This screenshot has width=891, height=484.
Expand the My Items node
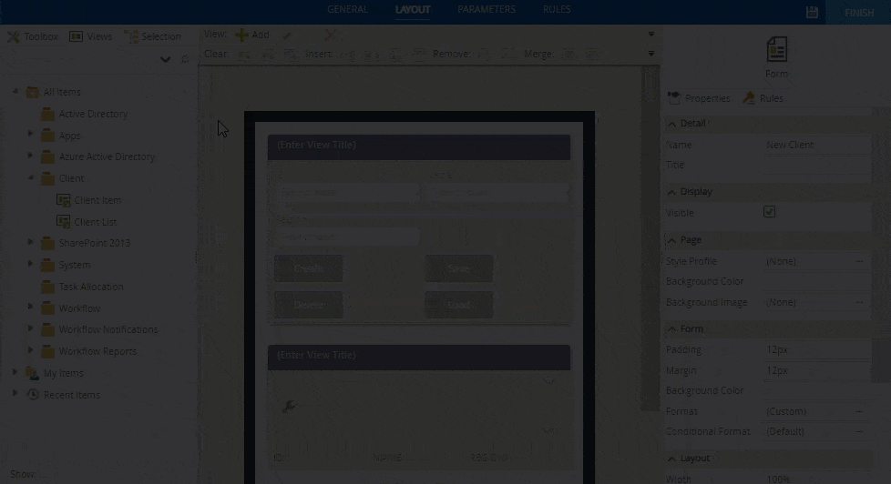(x=15, y=372)
